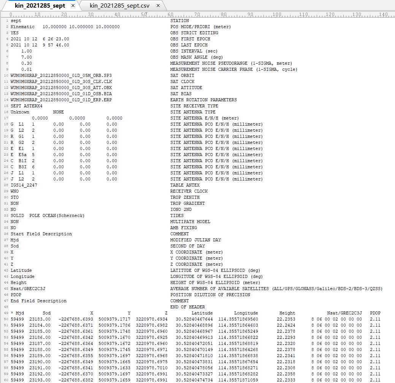395x383 pixels.
Task: Place cursor on WUM0MGXRAP ORB.SP3 filename
Action: [61, 75]
